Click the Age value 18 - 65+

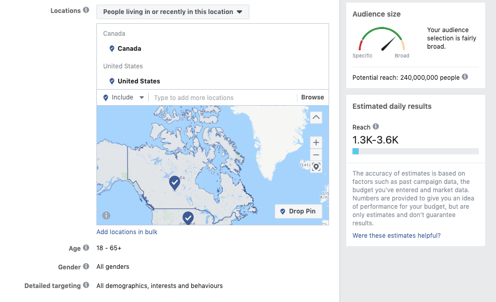click(x=109, y=248)
